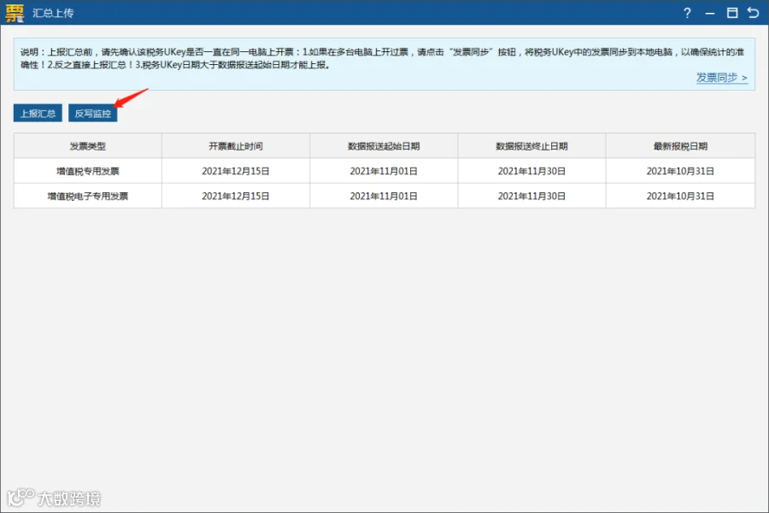Screen dimensions: 769x513
Task: Select the 增值税专用发票 row label
Action: pos(88,171)
